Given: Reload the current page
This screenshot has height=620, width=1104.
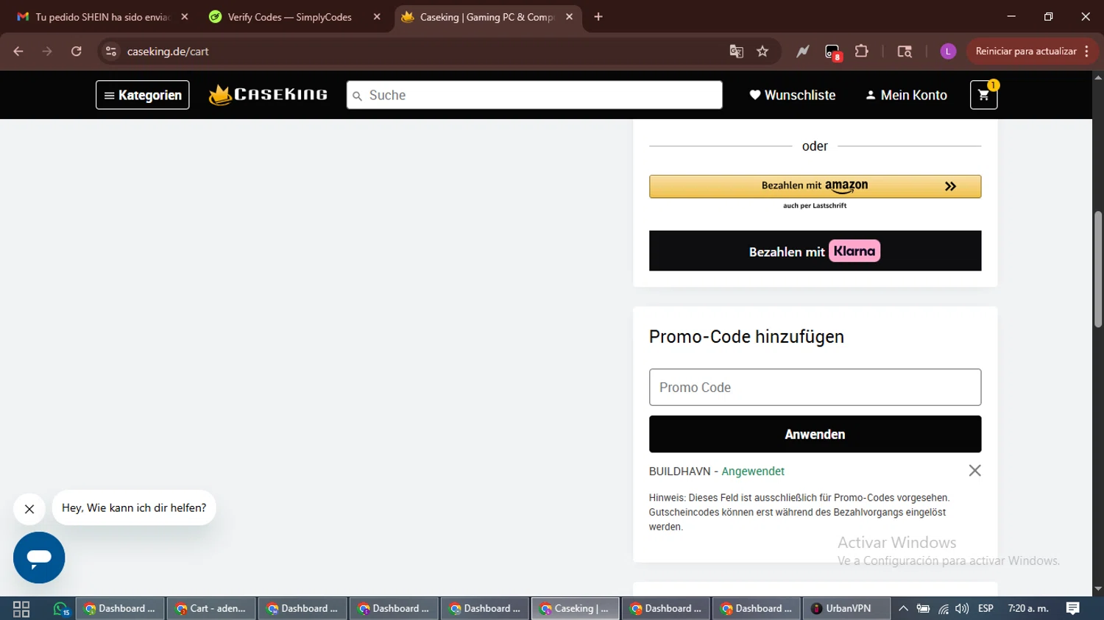Looking at the screenshot, I should tap(77, 51).
